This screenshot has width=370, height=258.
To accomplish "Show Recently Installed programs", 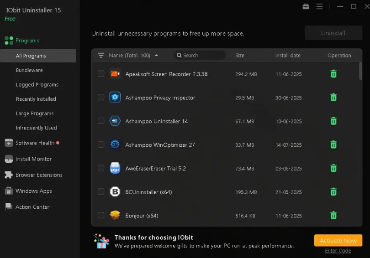I will (x=36, y=99).
